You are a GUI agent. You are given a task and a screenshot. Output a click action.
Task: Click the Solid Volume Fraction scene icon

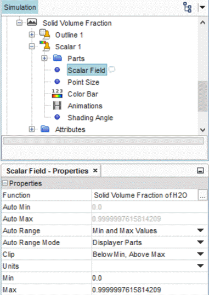point(32,22)
